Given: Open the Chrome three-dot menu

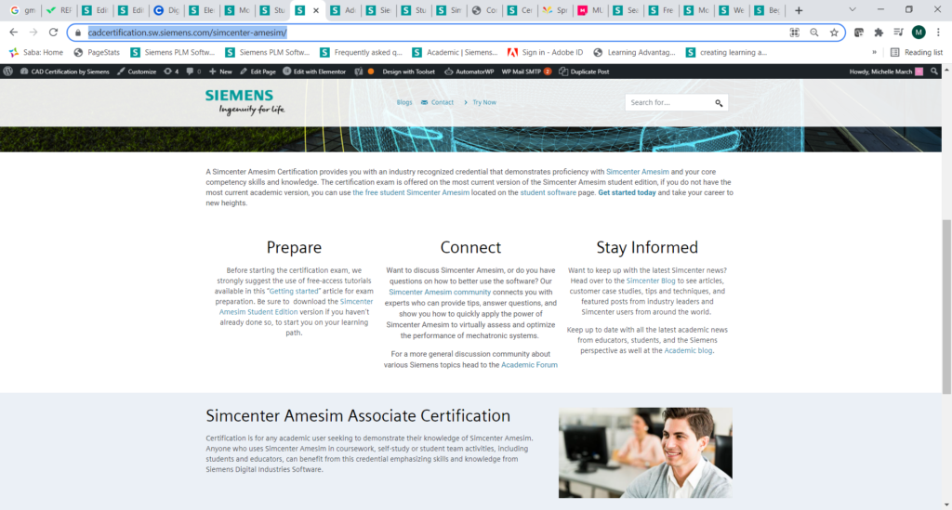Looking at the screenshot, I should pos(939,33).
